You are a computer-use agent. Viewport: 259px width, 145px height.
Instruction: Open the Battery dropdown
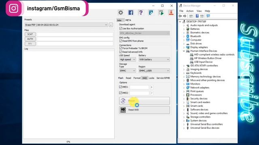[154, 60]
